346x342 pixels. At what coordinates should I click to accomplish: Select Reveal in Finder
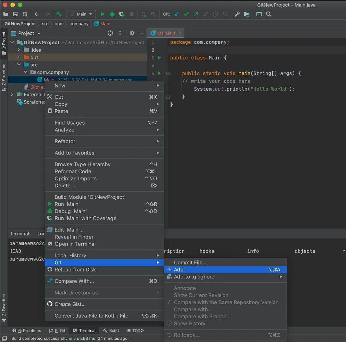tap(104, 237)
